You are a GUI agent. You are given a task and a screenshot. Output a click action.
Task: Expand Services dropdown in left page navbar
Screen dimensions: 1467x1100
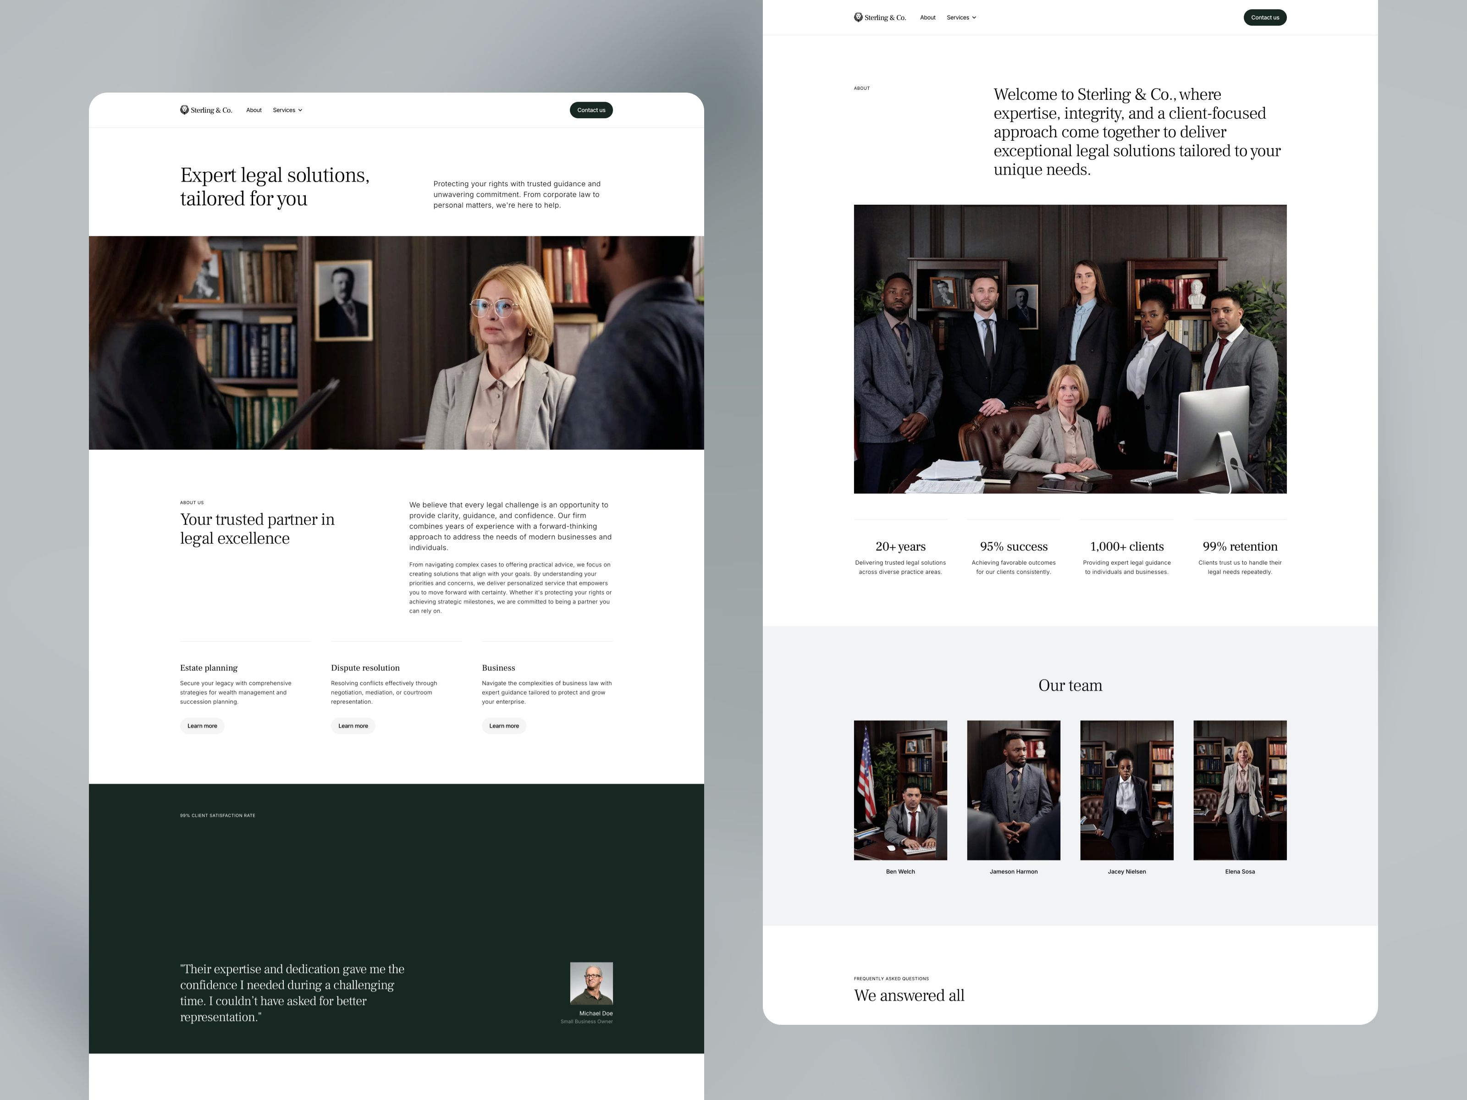point(287,110)
